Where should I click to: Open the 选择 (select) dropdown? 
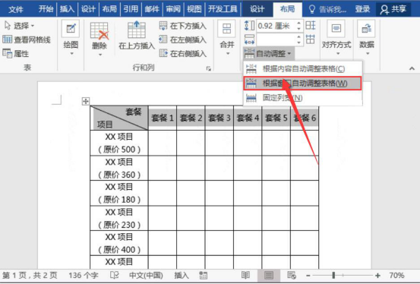click(x=19, y=26)
